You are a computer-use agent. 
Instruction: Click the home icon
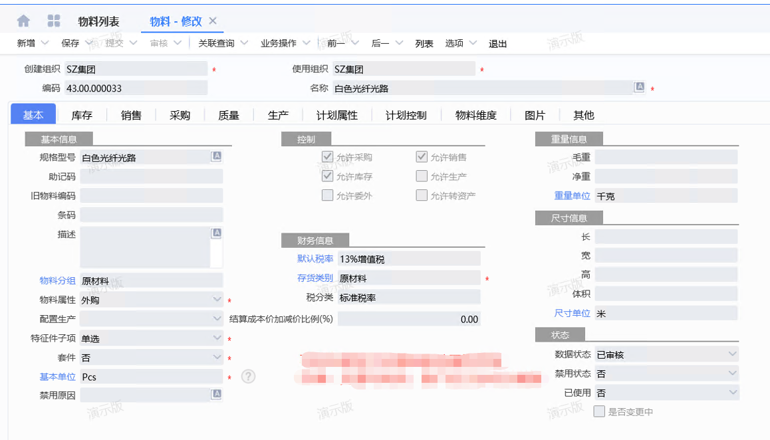coord(23,21)
